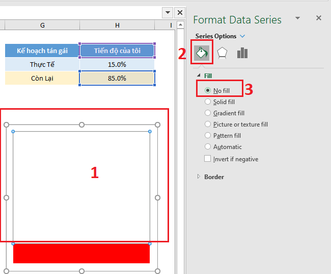Select Pattern fill
Image resolution: width=331 pixels, height=274 pixels.
click(x=208, y=135)
